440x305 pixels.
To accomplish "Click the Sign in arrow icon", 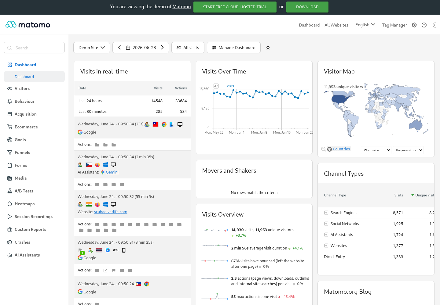I will [x=434, y=25].
